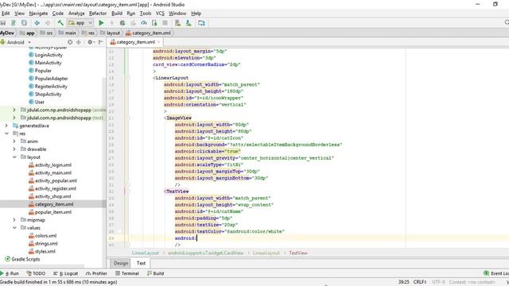Viewport: 509px width, 286px height.
Task: Click the Collapse All icon in Project panel
Action: click(79, 42)
